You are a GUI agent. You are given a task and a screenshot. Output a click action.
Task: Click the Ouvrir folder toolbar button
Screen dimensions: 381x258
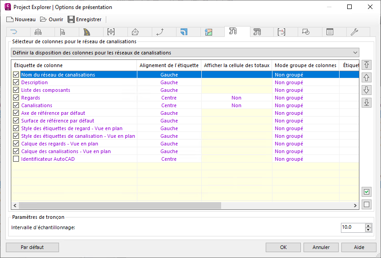point(51,19)
